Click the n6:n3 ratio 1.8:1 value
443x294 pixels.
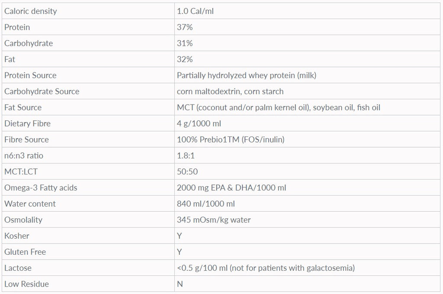[186, 155]
